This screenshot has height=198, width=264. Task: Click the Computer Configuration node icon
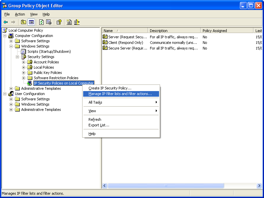coord(11,36)
